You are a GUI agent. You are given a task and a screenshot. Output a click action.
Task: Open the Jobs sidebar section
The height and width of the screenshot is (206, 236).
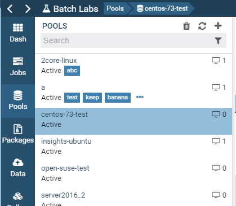click(18, 67)
